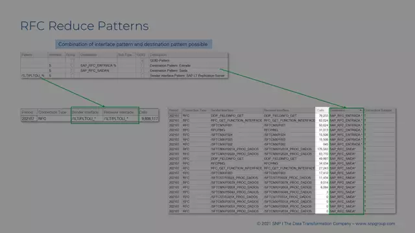Select the Calls value 9,014
The width and height of the screenshot is (415, 233).
coord(322,183)
